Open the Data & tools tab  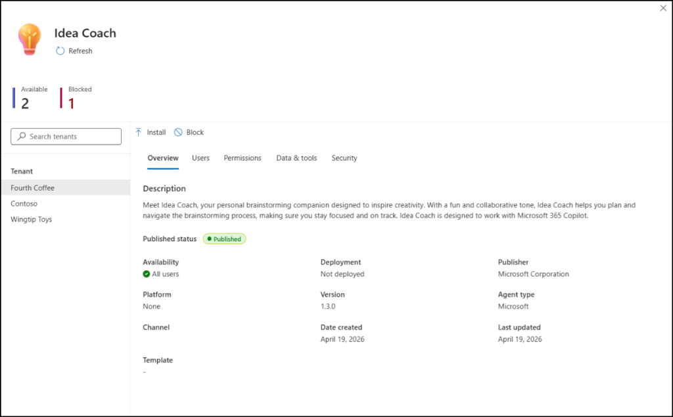[x=296, y=158]
